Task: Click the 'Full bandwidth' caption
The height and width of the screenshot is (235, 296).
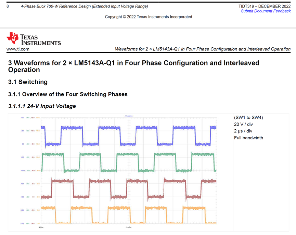Action: coord(248,138)
